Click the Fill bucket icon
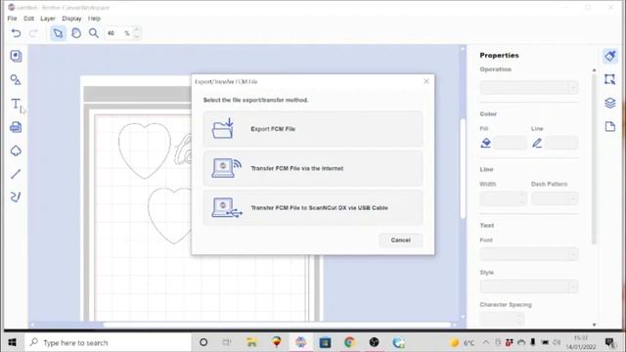Viewport: 626px width, 352px height. coord(486,143)
